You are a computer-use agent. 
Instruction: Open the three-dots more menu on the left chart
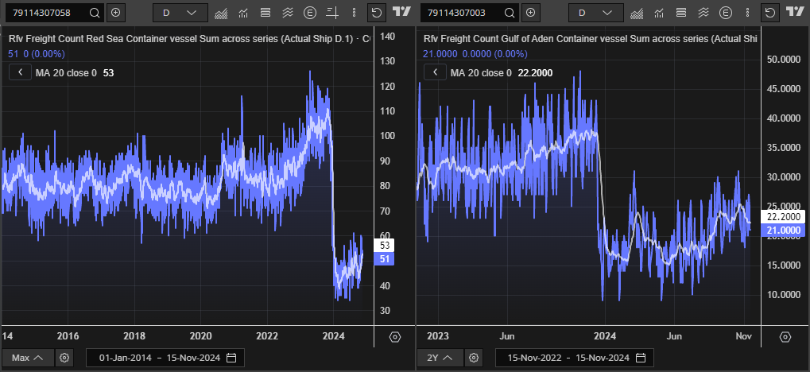click(x=354, y=13)
